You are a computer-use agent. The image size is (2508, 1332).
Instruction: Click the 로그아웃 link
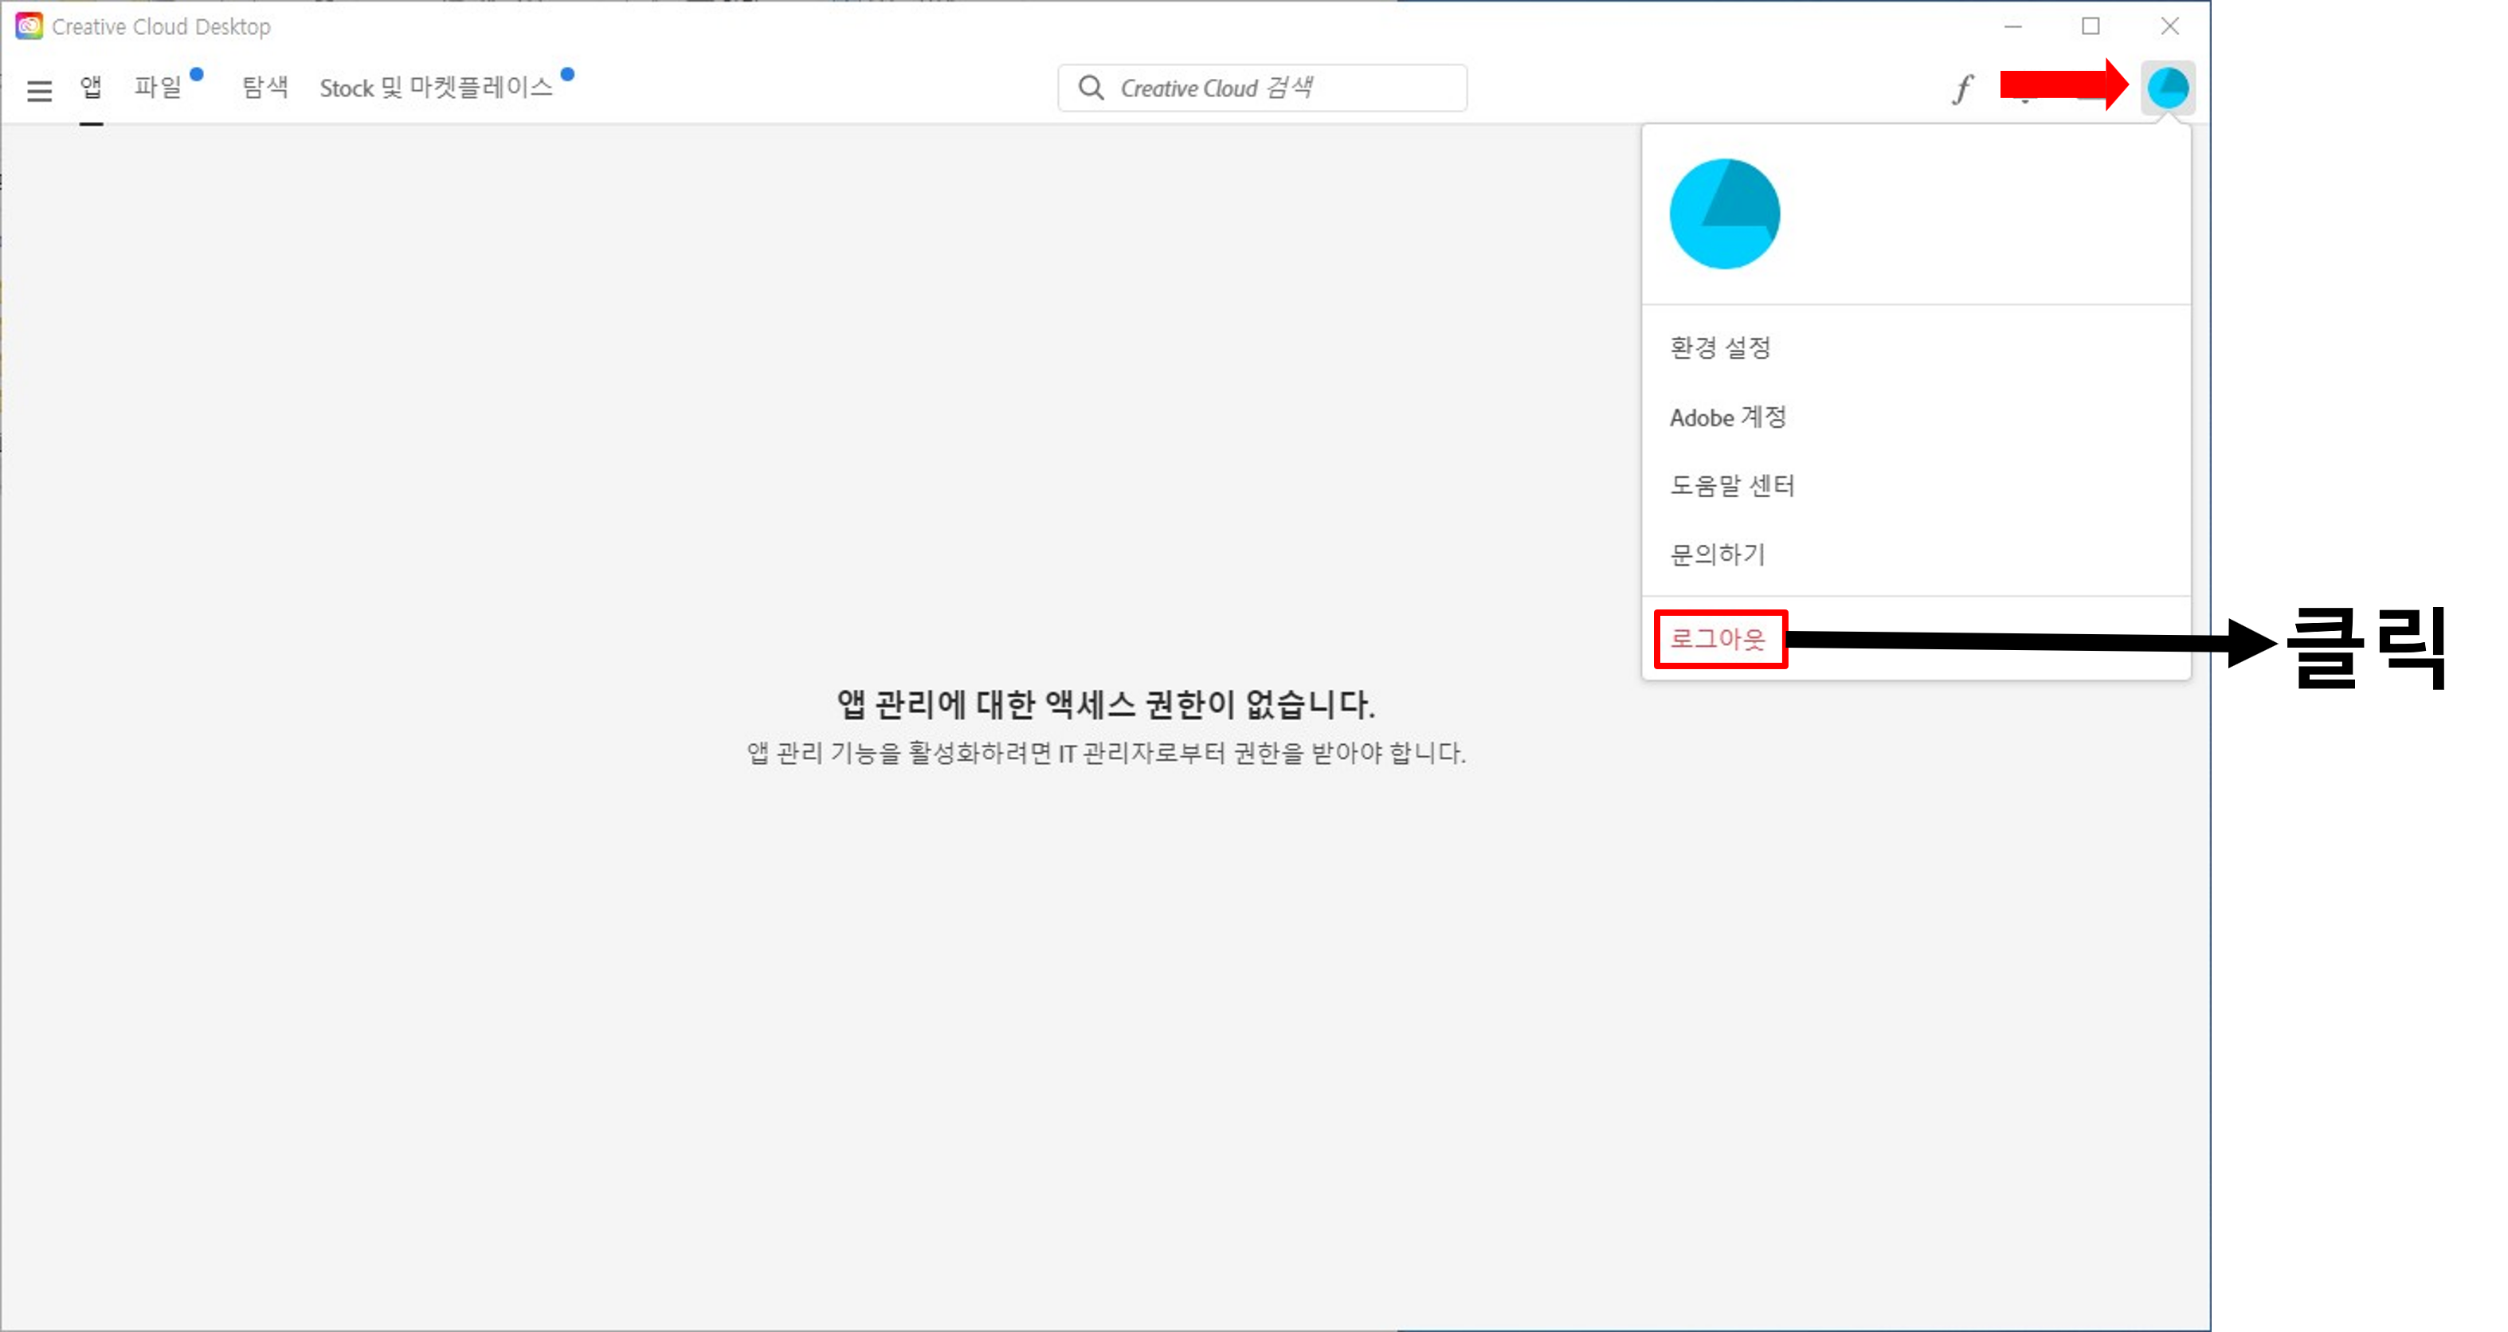point(1718,639)
